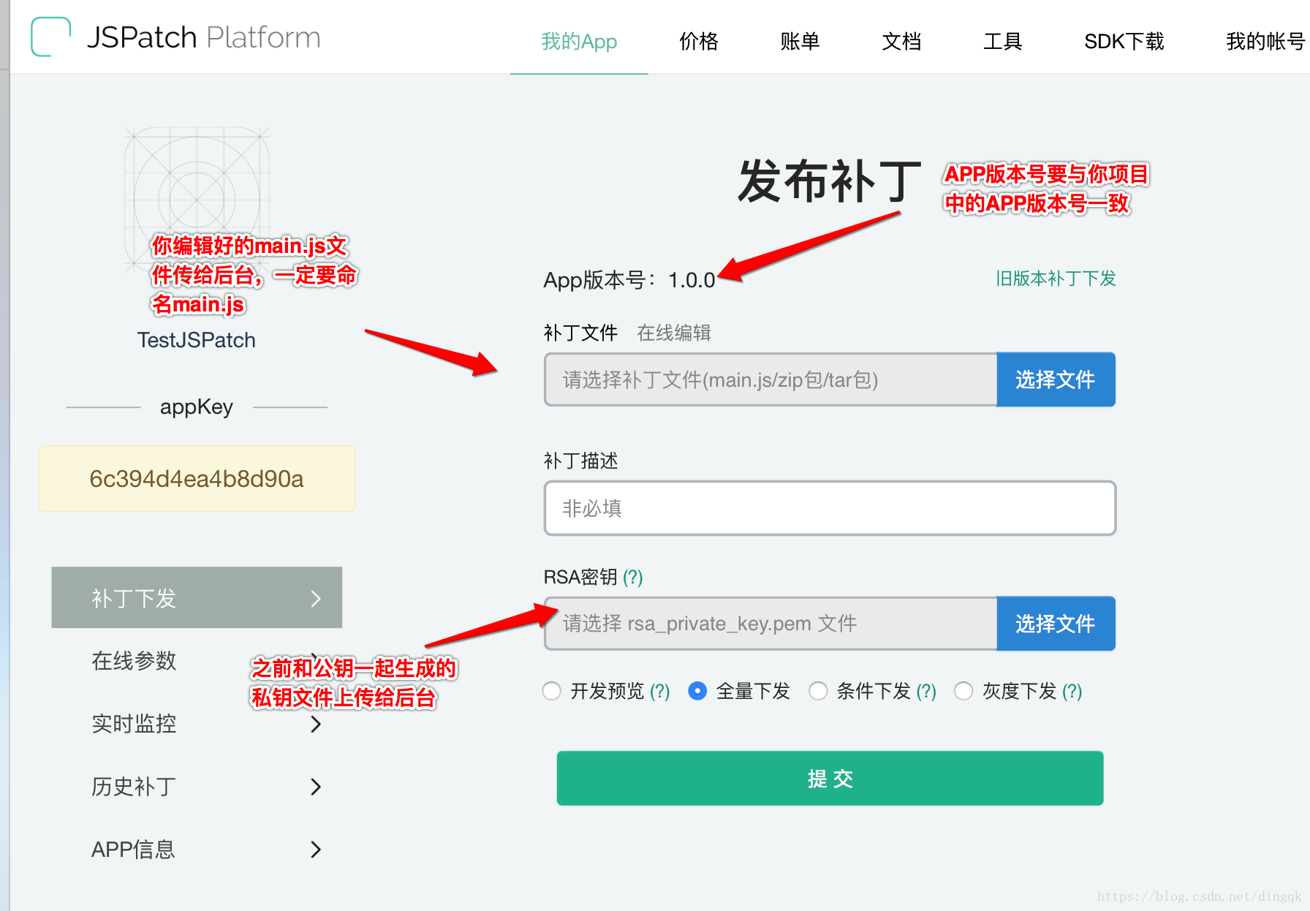
Task: Expand the 历史补丁 chevron arrow
Action: (316, 787)
